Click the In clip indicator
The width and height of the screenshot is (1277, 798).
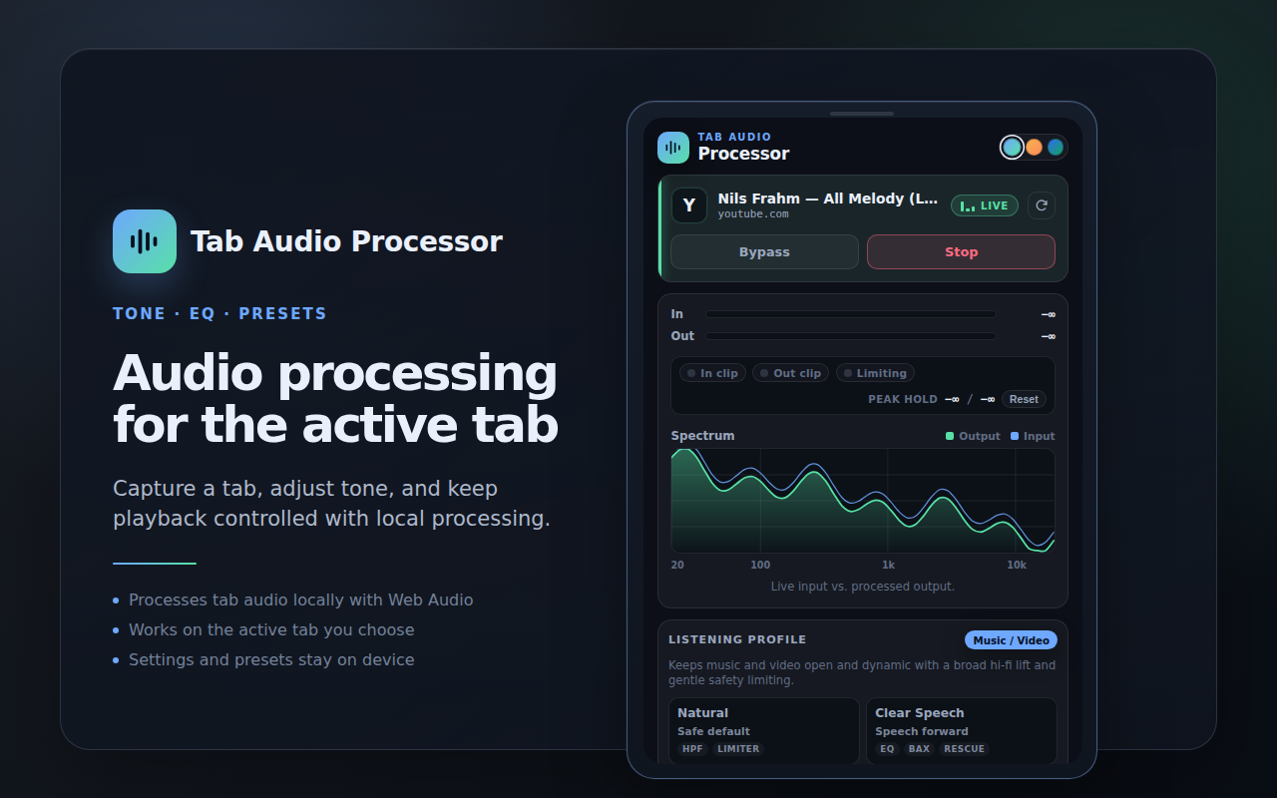pos(712,373)
